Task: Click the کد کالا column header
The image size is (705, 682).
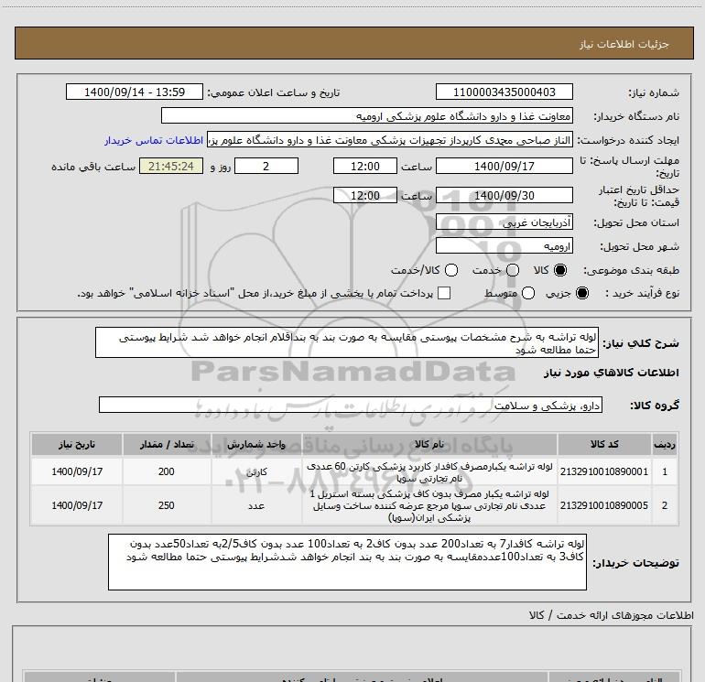Action: pyautogui.click(x=604, y=444)
